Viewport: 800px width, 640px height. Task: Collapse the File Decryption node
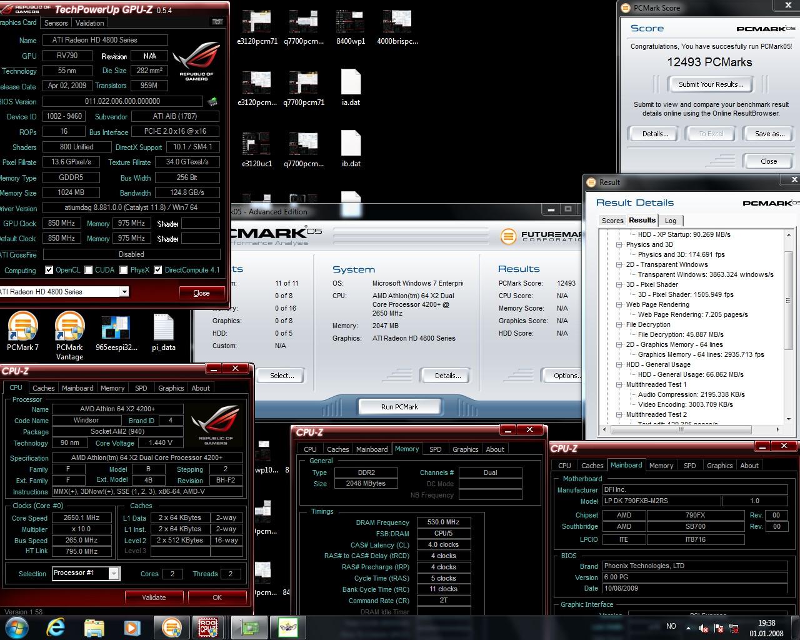click(x=619, y=324)
